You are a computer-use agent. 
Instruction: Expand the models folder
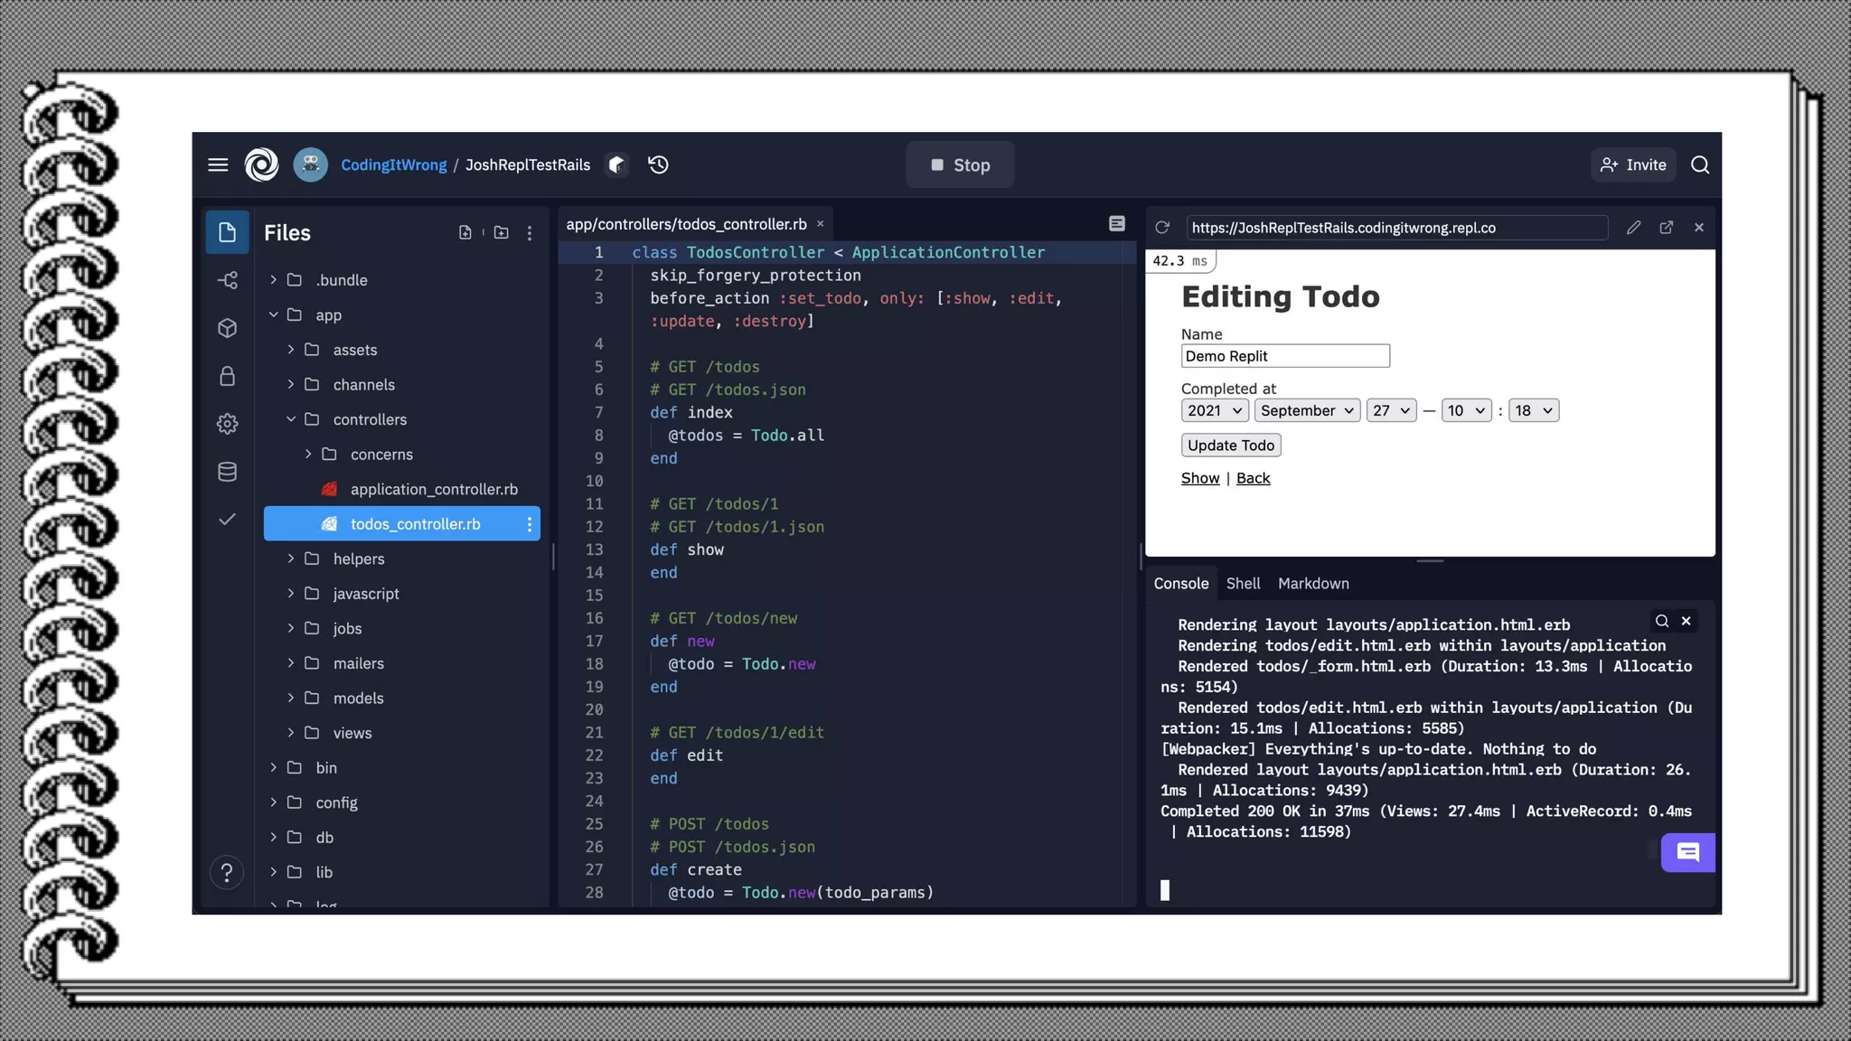pyautogui.click(x=358, y=699)
